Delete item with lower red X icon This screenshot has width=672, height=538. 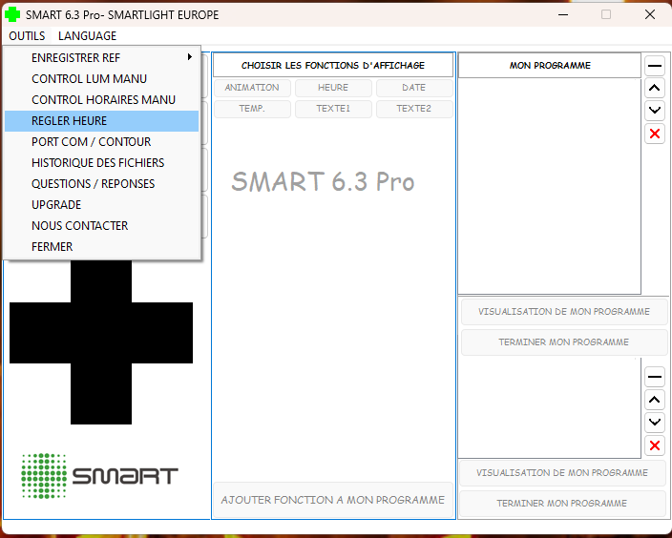655,445
